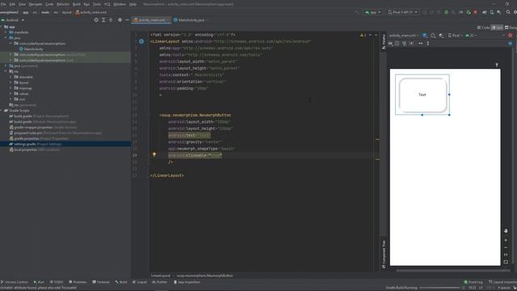
Task: Select local.properties in the project tree
Action: [x=34, y=150]
